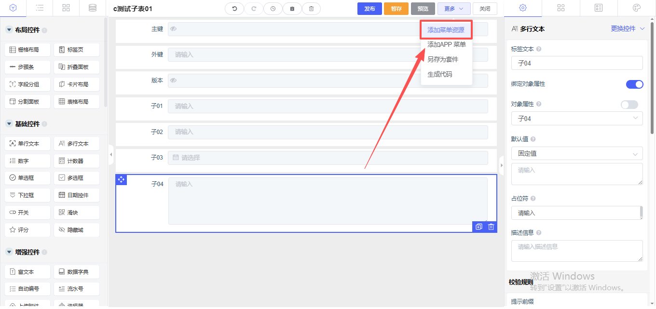The width and height of the screenshot is (656, 309).
Task: Select 添加菜单资源 from the menu
Action: click(446, 30)
